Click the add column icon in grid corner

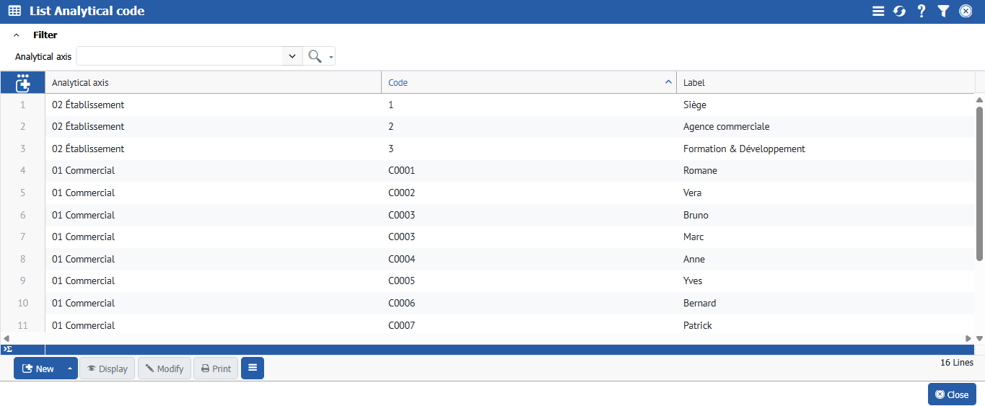pos(22,82)
